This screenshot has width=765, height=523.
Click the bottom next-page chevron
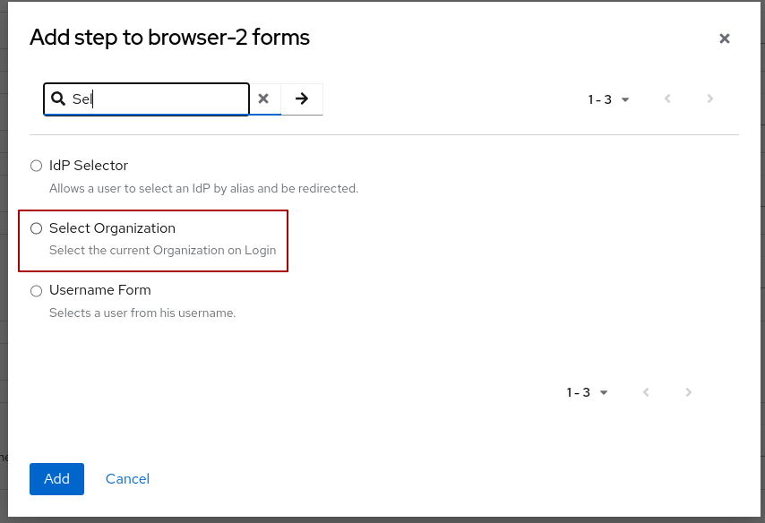(x=688, y=392)
